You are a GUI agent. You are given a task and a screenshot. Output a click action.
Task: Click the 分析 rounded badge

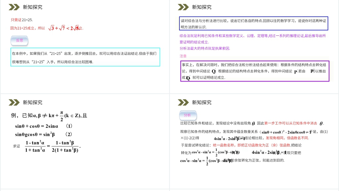pyautogui.click(x=188, y=115)
